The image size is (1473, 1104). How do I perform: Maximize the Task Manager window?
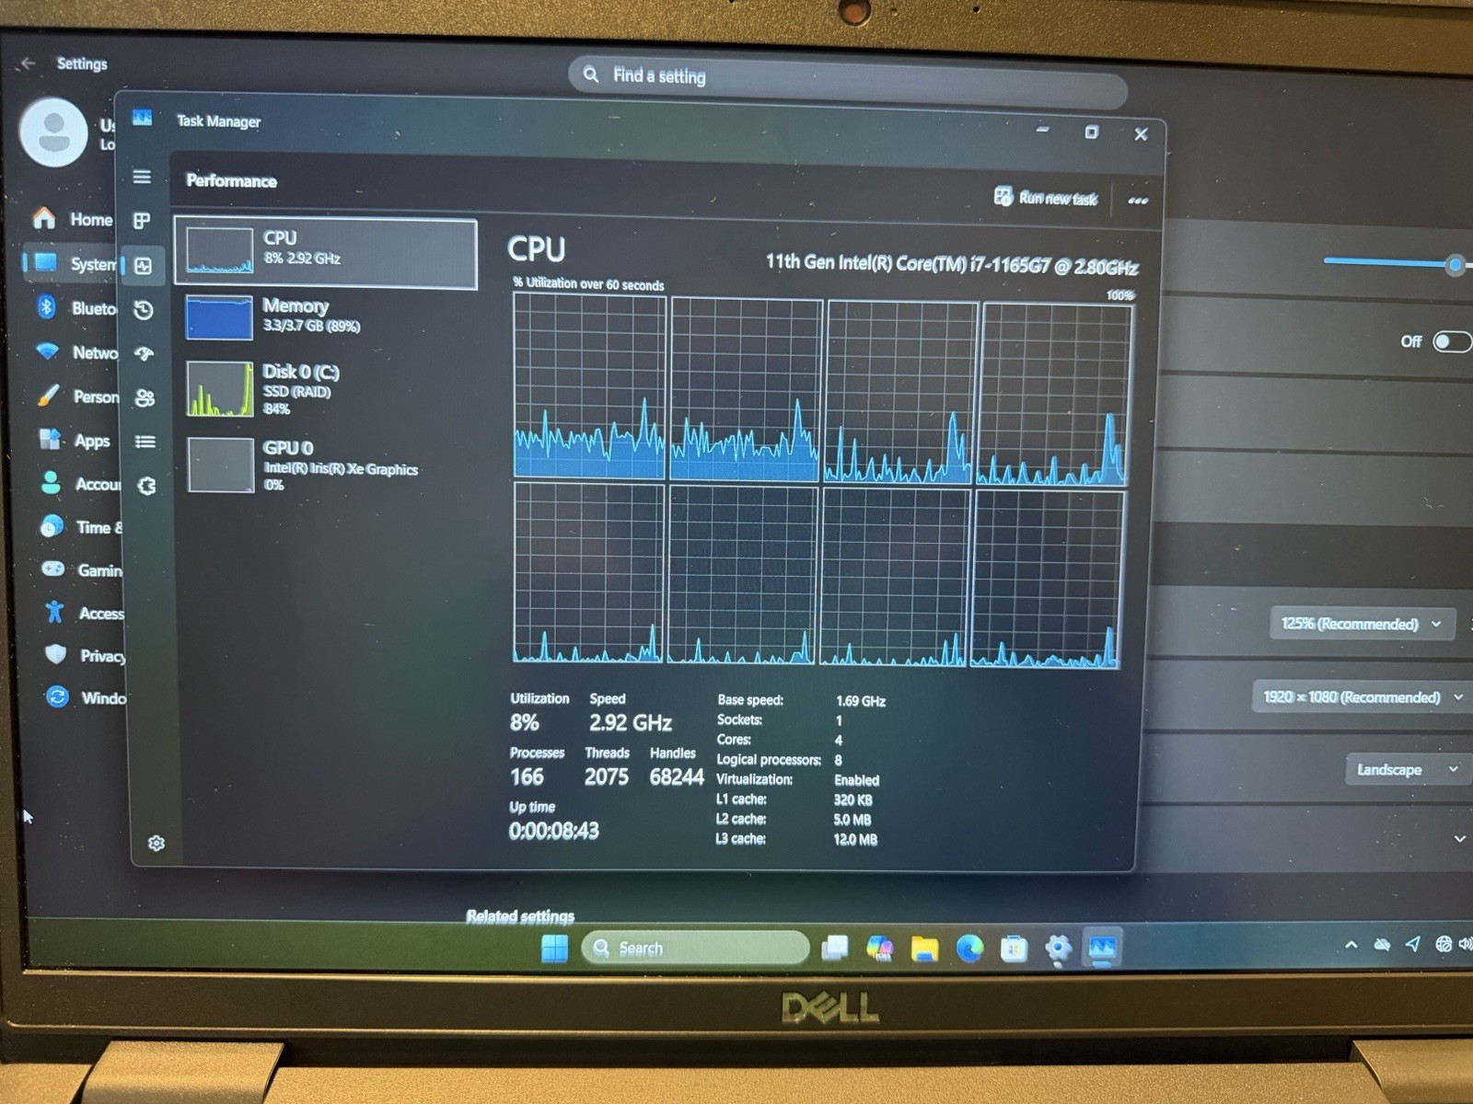click(x=1091, y=132)
